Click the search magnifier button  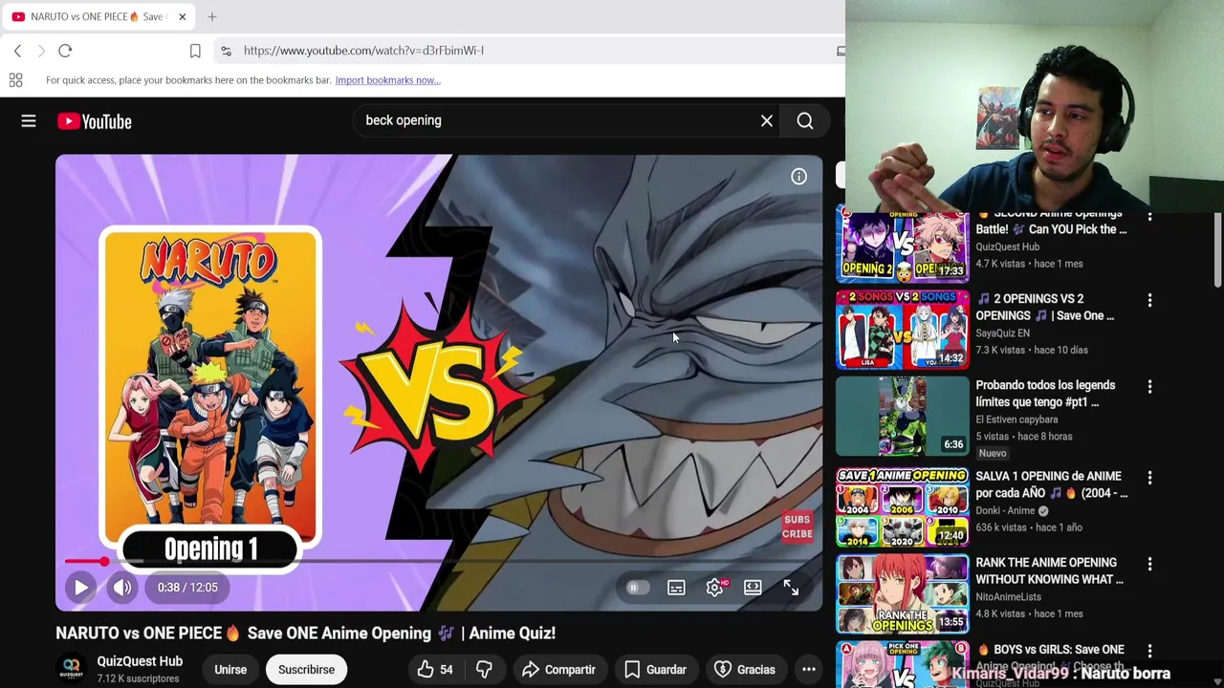point(805,120)
